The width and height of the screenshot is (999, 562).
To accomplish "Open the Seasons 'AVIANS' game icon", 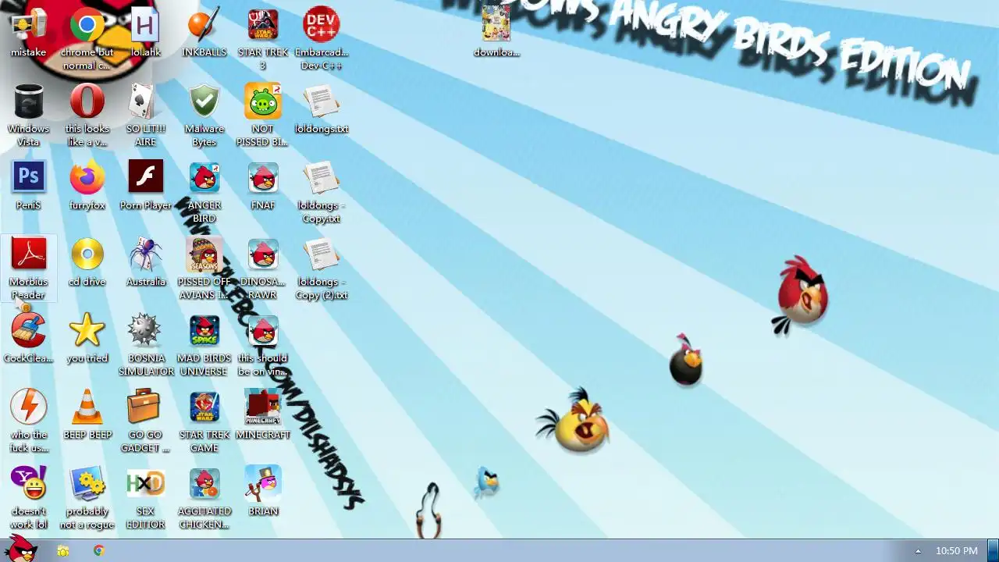I will click(x=204, y=269).
